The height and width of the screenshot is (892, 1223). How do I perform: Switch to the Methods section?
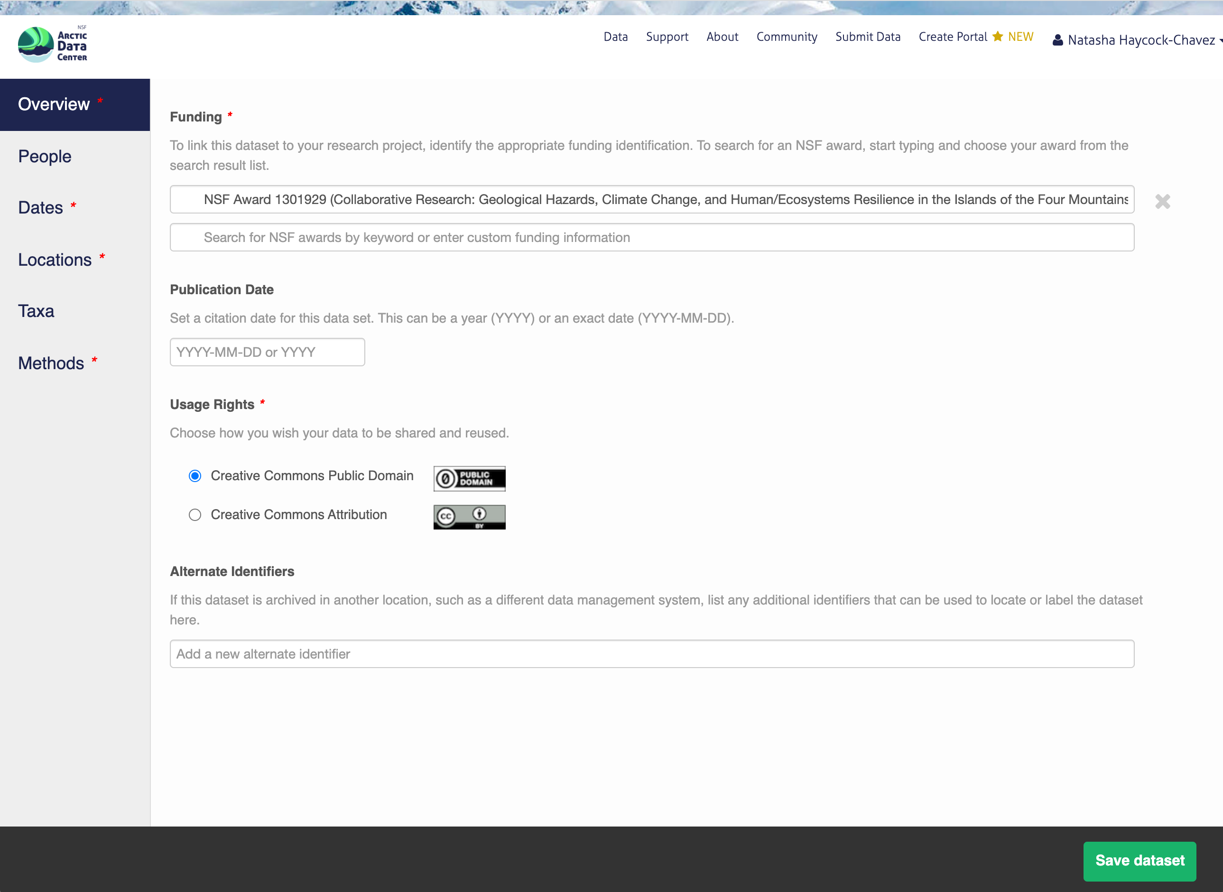51,363
